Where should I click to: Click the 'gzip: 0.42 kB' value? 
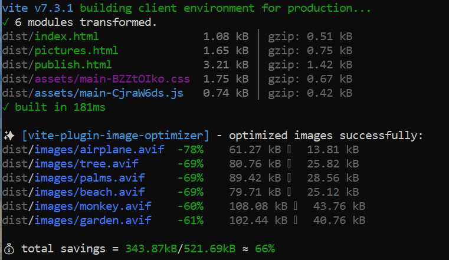310,93
